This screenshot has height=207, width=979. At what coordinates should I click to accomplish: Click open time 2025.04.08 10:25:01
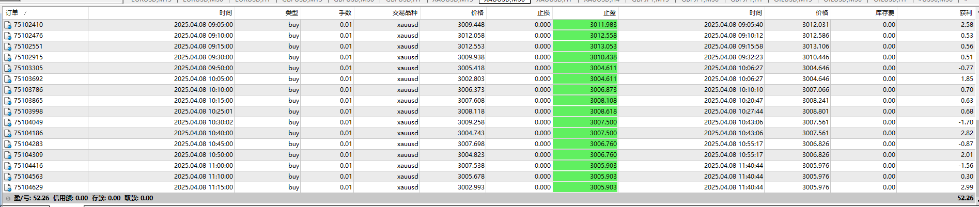pyautogui.click(x=204, y=112)
